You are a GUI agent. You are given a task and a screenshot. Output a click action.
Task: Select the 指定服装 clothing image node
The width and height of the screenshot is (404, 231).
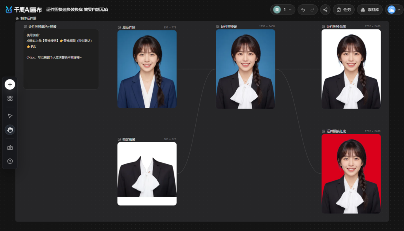coord(147,174)
